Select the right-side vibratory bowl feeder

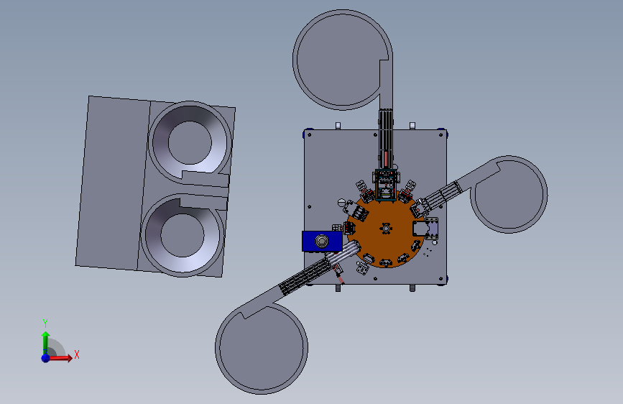[509, 194]
